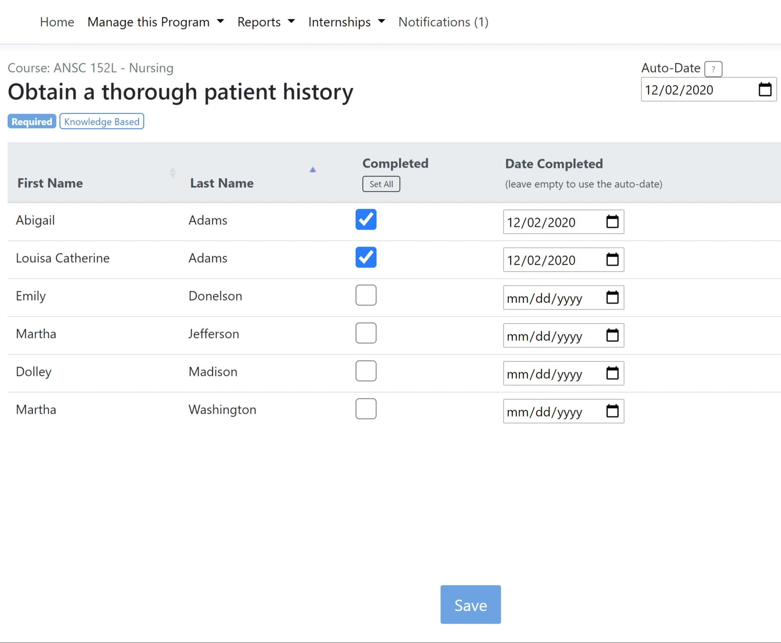The image size is (781, 643).
Task: Mark Martha Washington as completed
Action: click(x=366, y=409)
